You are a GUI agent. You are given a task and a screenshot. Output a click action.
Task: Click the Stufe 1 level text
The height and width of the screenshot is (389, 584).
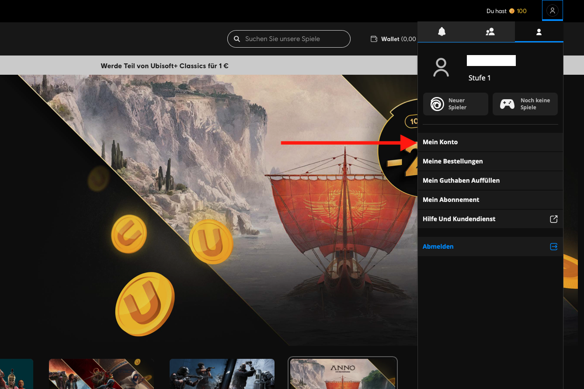point(480,78)
